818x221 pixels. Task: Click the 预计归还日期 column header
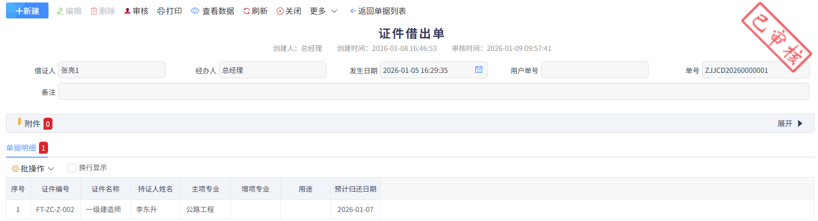(x=355, y=189)
